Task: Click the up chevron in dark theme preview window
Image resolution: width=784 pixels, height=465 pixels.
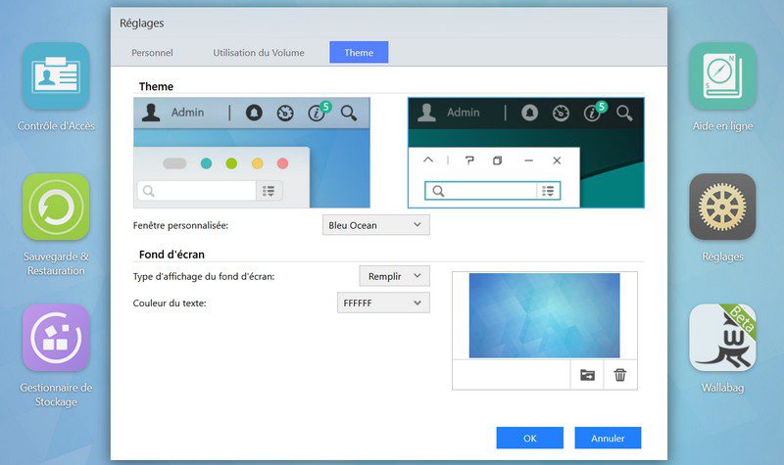Action: tap(428, 160)
